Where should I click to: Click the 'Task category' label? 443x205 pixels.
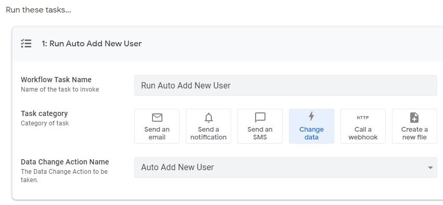coord(44,113)
